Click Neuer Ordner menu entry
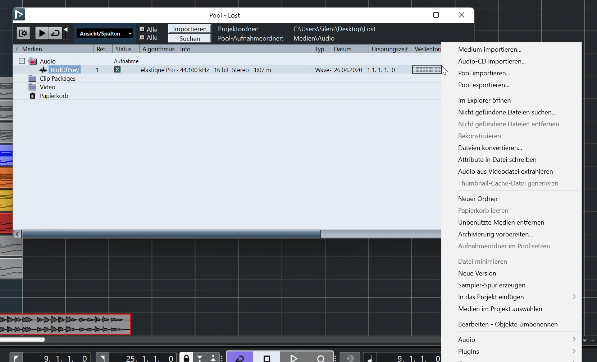This screenshot has height=362, width=597. point(478,199)
